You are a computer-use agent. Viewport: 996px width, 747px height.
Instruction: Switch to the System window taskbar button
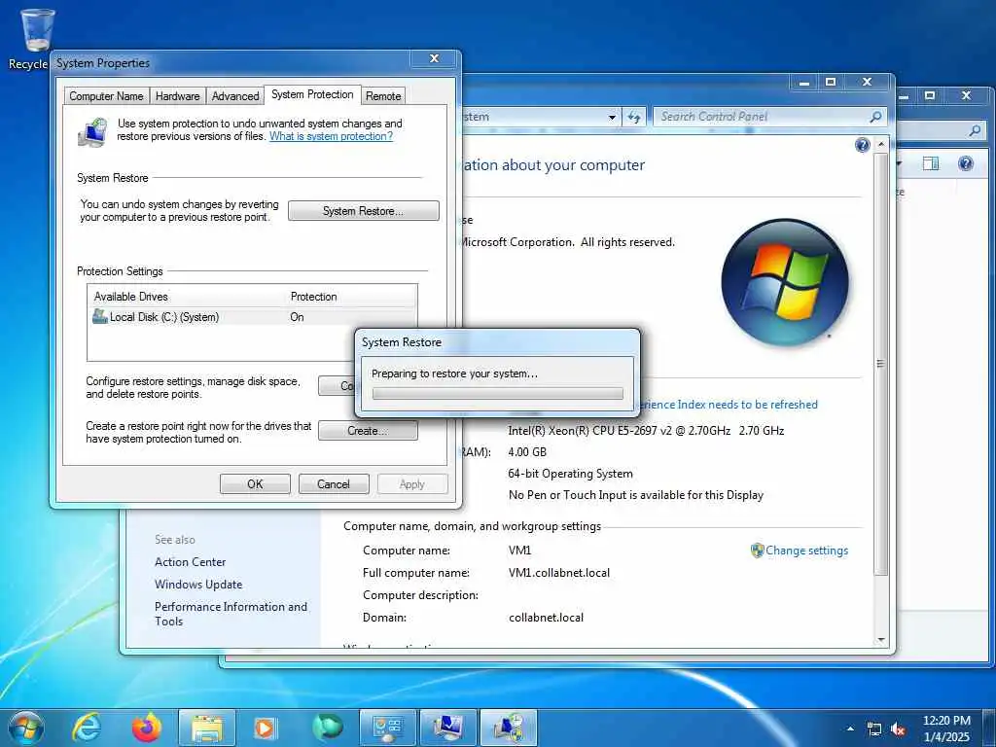coord(447,728)
